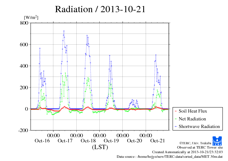Click the ©TERC, Univ. Tsukuba credit text
This screenshot has height=161, width=228.
195,143
